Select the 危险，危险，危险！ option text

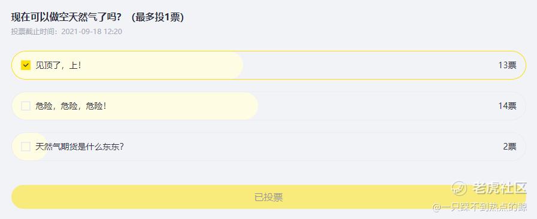[x=71, y=106]
